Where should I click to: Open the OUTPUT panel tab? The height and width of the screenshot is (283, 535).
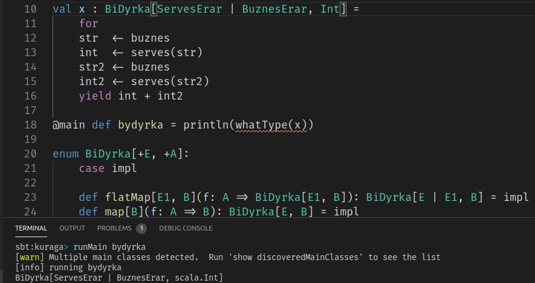point(72,228)
